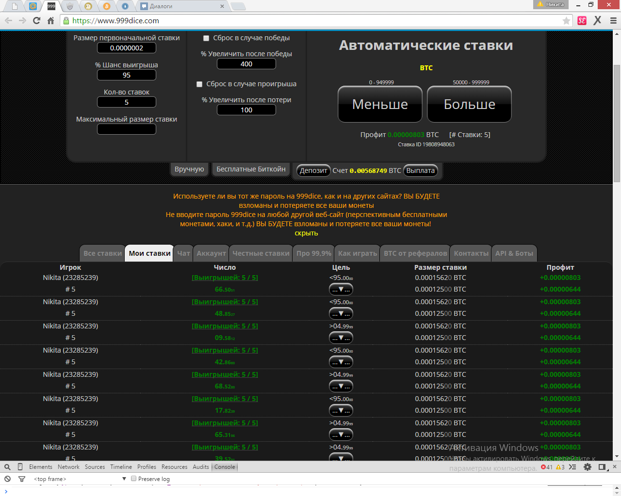Click the initial bet size field 0.0000002
The width and height of the screenshot is (621, 496).
coord(127,48)
